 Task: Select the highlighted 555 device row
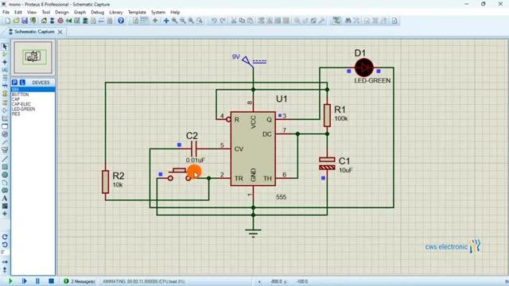(33, 90)
